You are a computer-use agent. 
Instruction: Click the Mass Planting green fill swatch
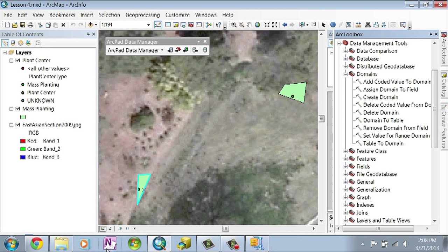tap(23, 117)
